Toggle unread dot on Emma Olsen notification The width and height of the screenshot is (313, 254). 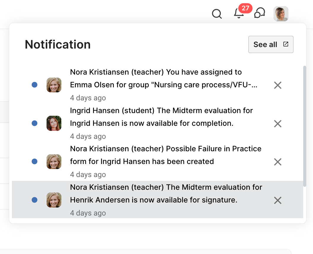pos(34,85)
